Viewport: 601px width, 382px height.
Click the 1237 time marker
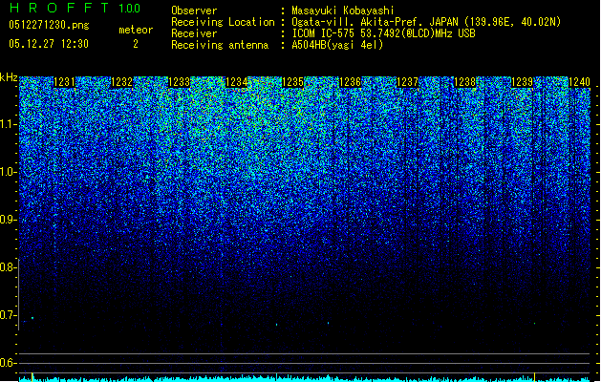(407, 82)
